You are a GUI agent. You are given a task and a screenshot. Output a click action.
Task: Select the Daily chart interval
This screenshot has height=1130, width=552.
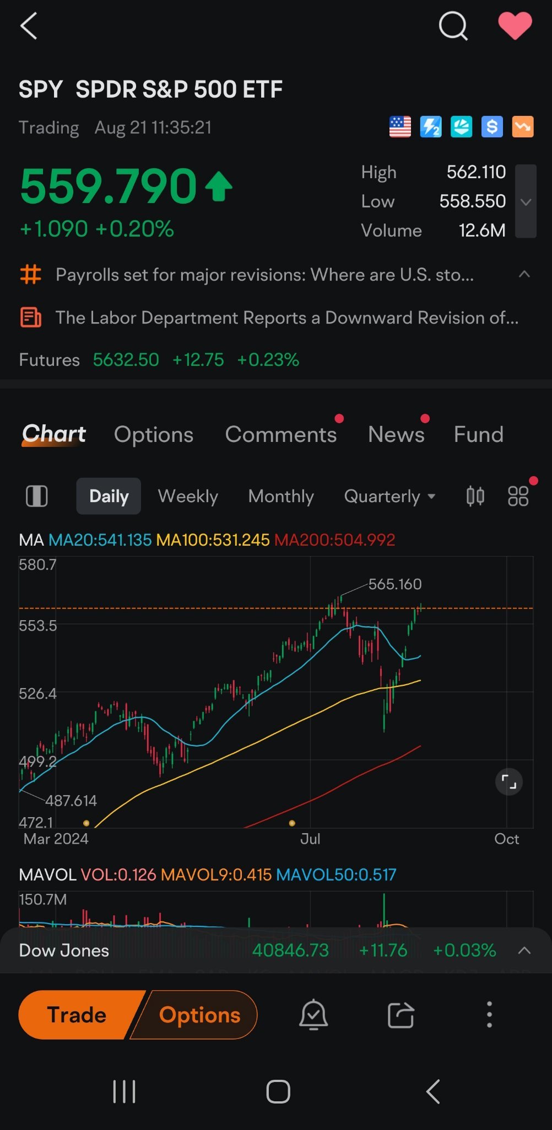pyautogui.click(x=109, y=496)
